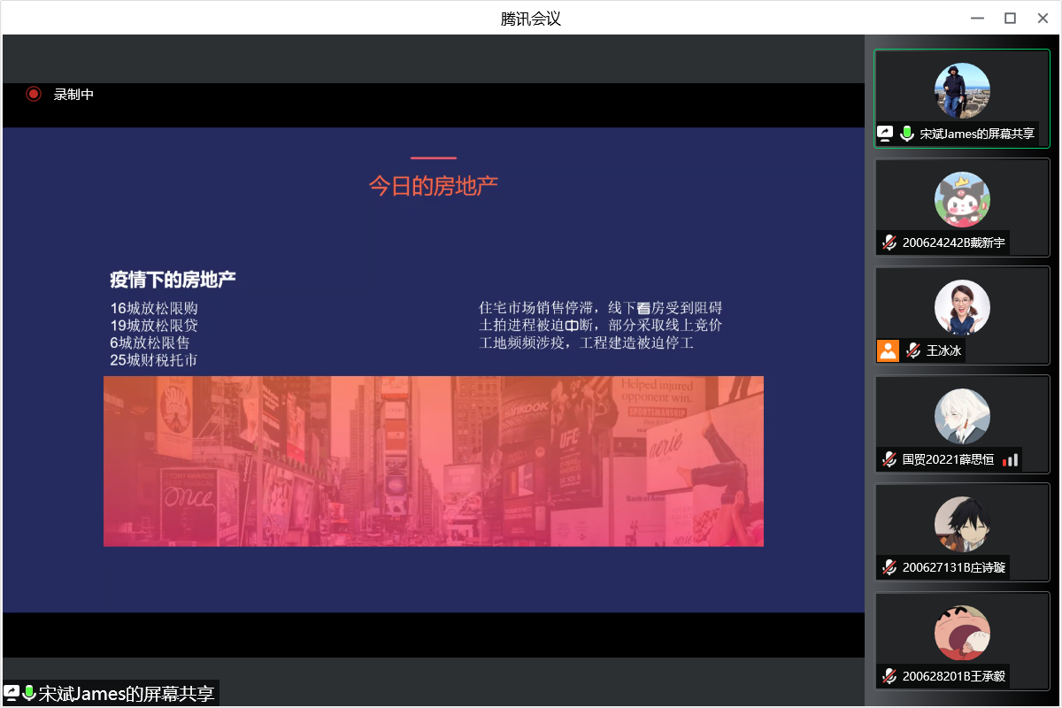The height and width of the screenshot is (708, 1062).
Task: Select 王冰冰's participant avatar
Action: point(962,307)
